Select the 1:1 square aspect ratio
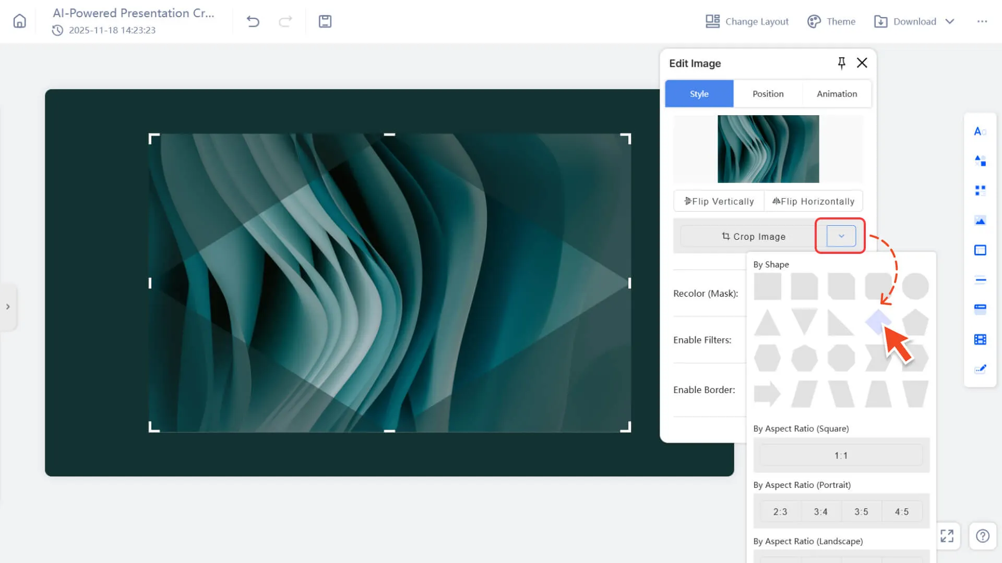The height and width of the screenshot is (563, 1002). (x=841, y=455)
